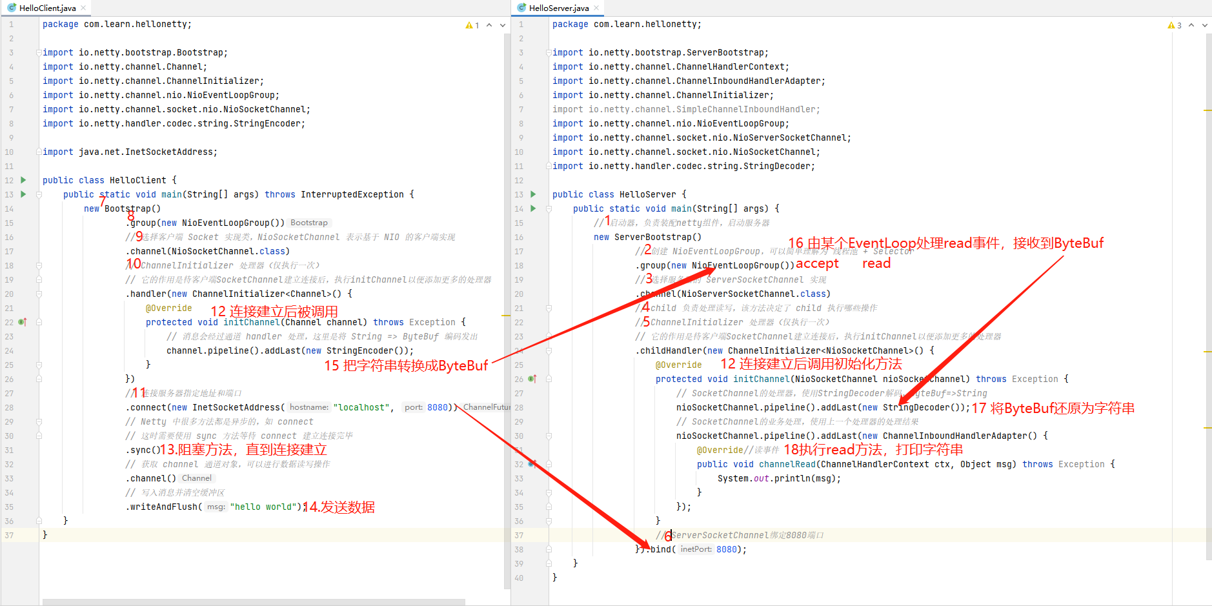Go to previous highlighted problem in HelloClient
Viewport: 1212px width, 606px height.
pyautogui.click(x=489, y=25)
